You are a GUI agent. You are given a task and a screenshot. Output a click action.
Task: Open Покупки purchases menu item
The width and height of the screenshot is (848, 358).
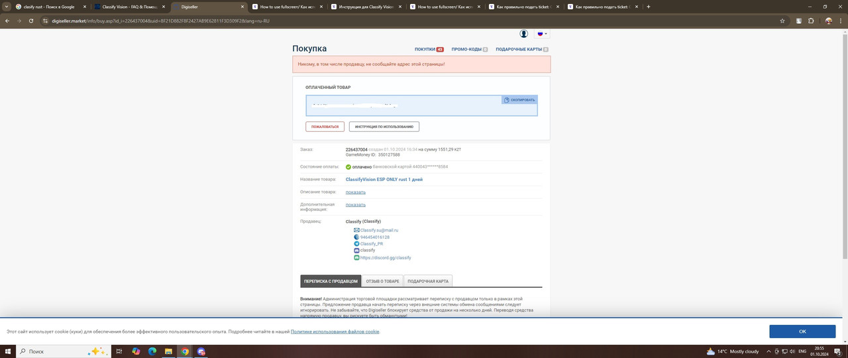(428, 49)
